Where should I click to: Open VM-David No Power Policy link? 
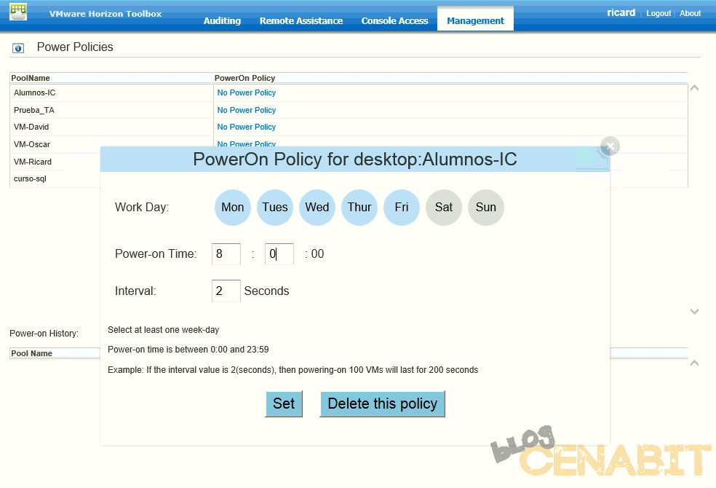click(x=247, y=127)
